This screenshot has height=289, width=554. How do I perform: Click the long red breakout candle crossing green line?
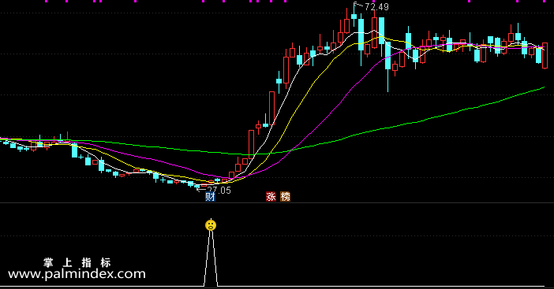coord(251,144)
